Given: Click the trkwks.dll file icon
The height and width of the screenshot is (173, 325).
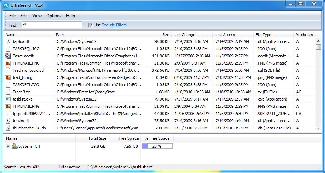Looking at the screenshot, I should pos(8,121).
